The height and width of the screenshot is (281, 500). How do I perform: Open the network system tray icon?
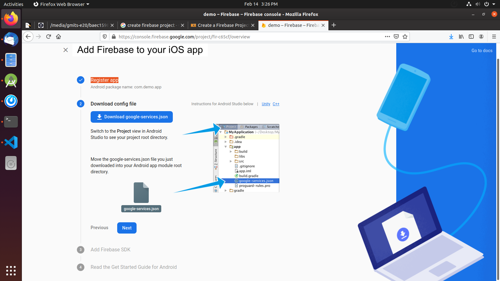click(x=469, y=4)
